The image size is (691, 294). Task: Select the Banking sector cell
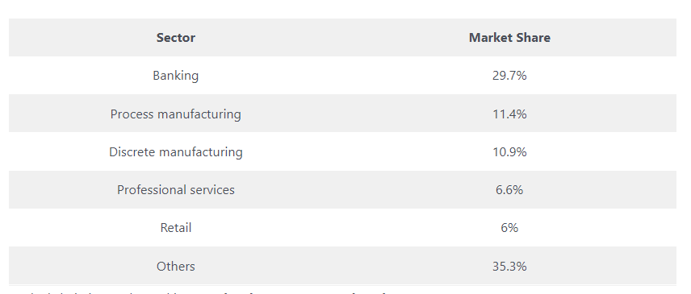[176, 76]
